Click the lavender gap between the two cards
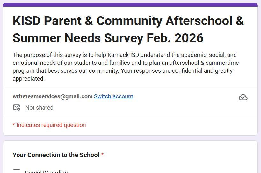The width and height of the screenshot is (261, 173). click(130, 138)
